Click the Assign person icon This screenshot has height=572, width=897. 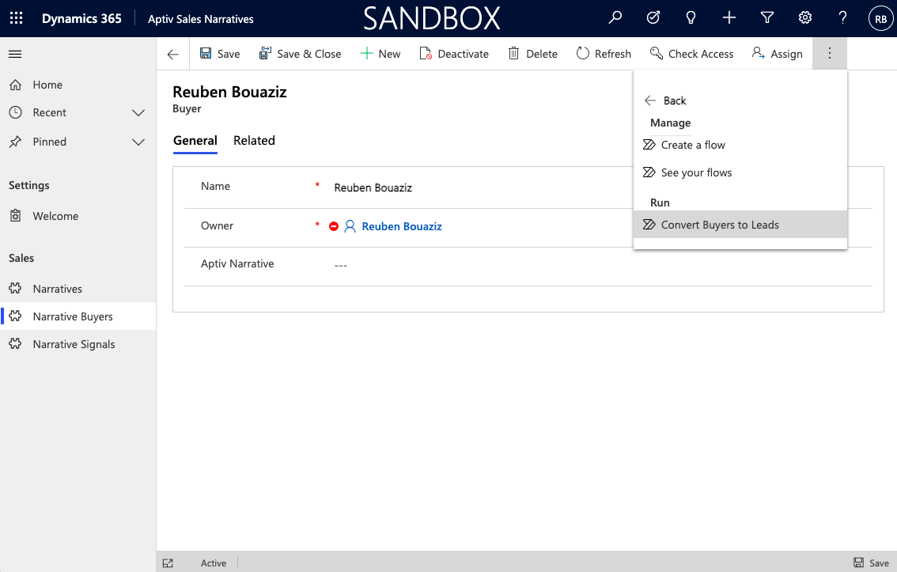pyautogui.click(x=758, y=53)
